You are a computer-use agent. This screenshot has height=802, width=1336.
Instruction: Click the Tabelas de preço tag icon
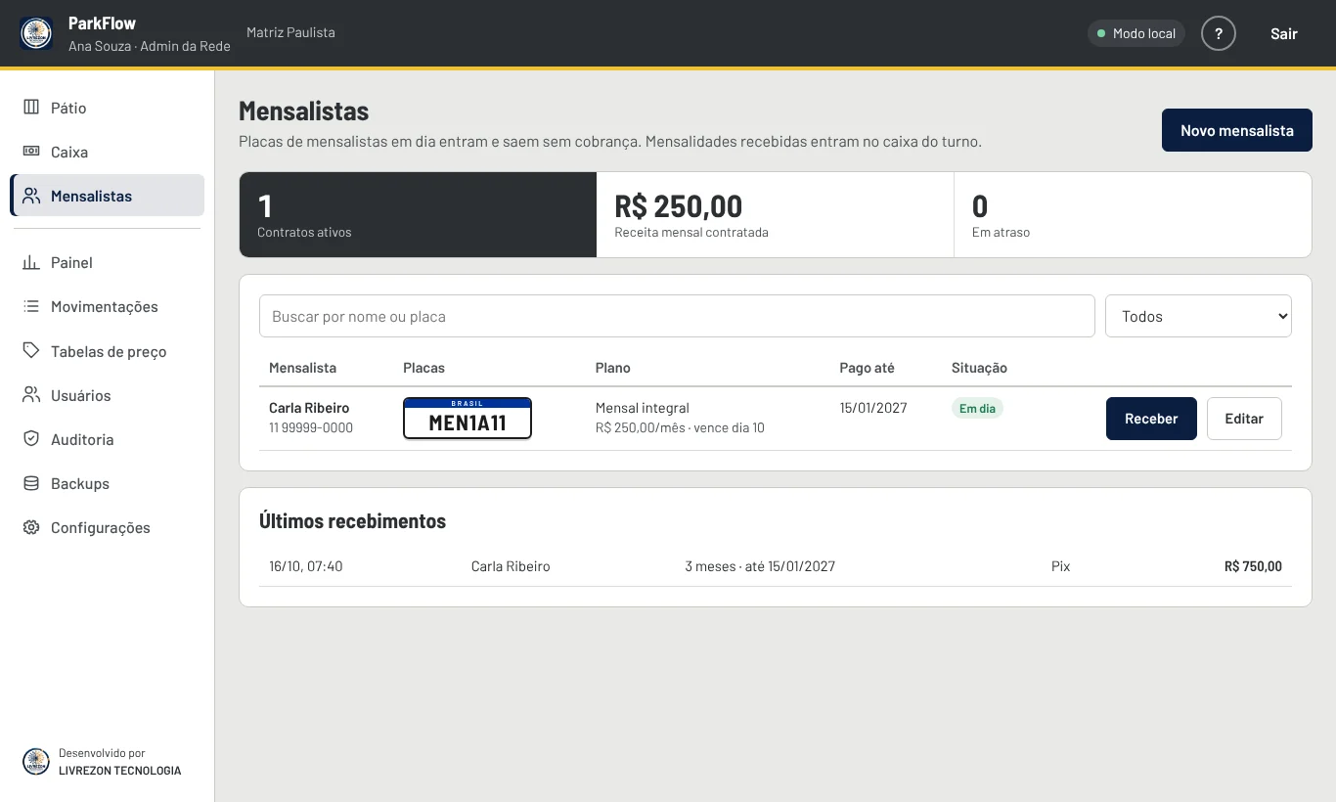pyautogui.click(x=31, y=350)
